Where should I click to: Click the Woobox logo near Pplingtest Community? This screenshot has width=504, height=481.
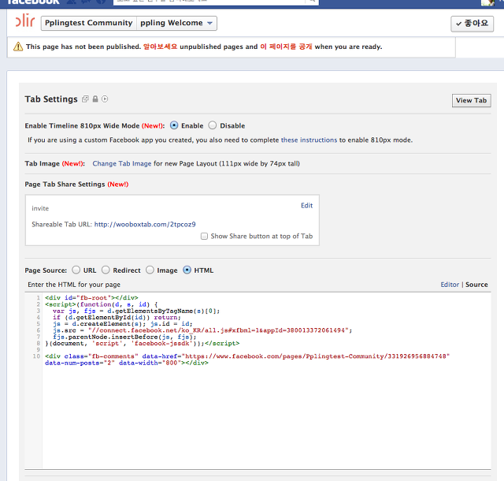coord(25,21)
